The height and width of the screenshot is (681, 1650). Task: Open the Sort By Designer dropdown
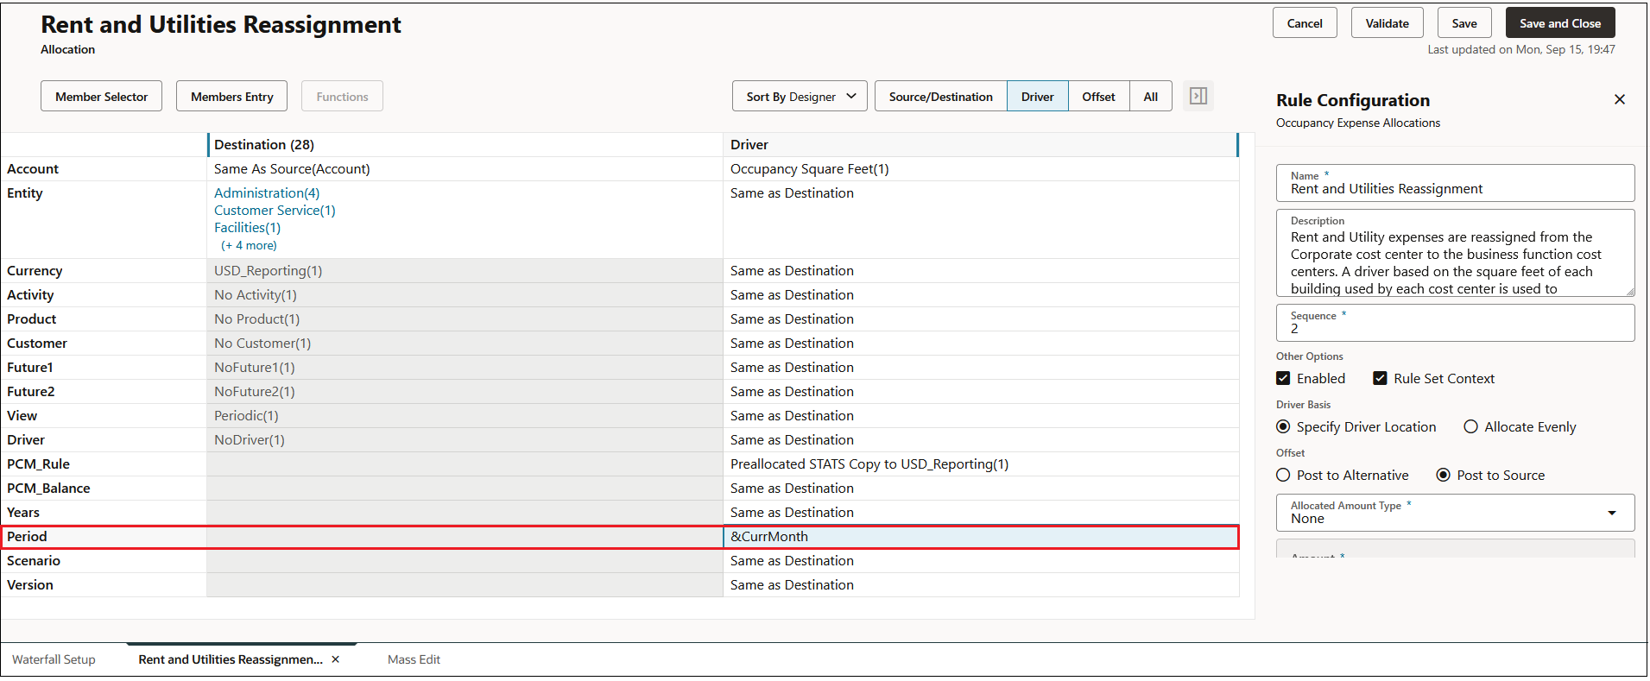pos(800,97)
